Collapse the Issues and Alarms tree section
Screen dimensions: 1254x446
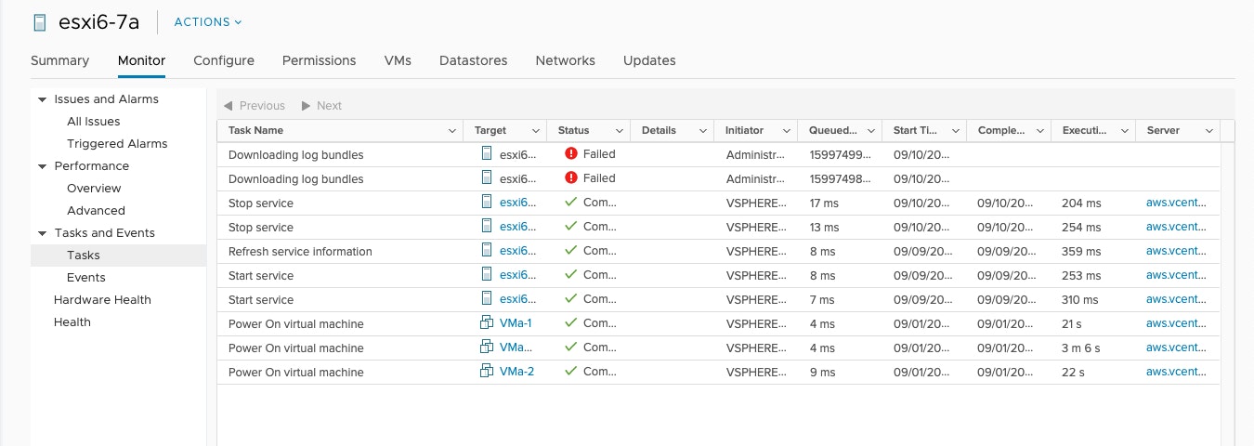click(42, 99)
